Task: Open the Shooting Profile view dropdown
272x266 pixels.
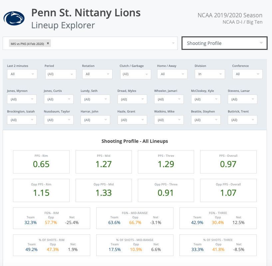Action: coord(224,43)
